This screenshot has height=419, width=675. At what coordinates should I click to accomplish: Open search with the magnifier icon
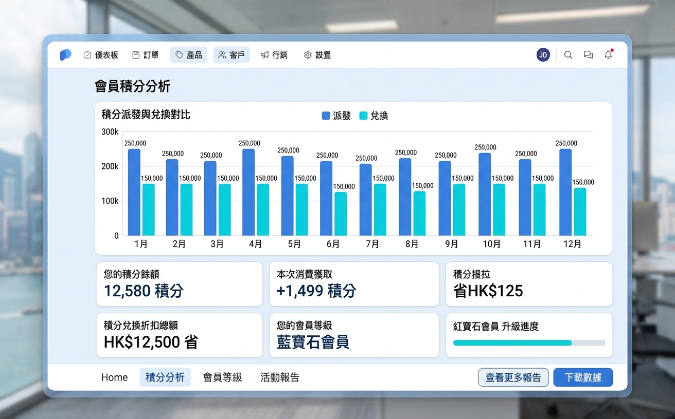(x=568, y=55)
